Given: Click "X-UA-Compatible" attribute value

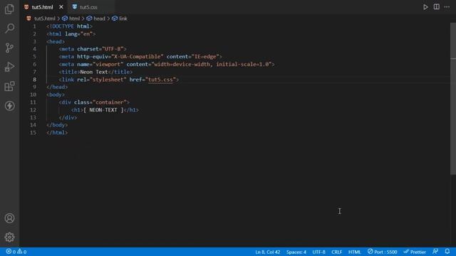Looking at the screenshot, I should [x=138, y=57].
